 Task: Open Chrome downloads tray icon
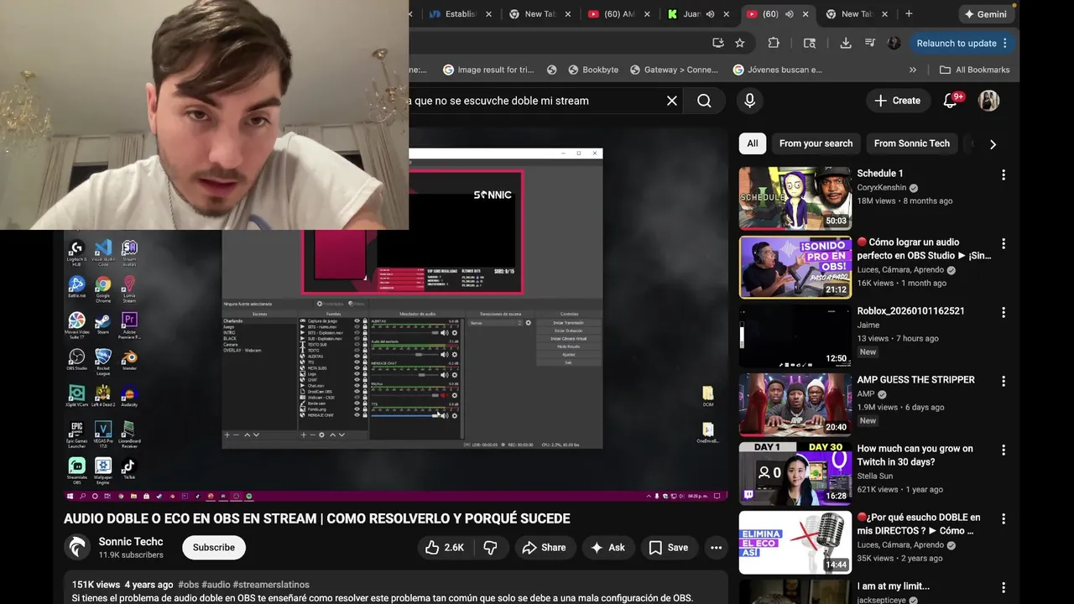coord(846,43)
